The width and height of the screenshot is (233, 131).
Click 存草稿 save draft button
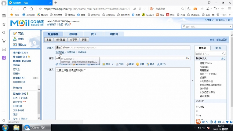point(74,40)
